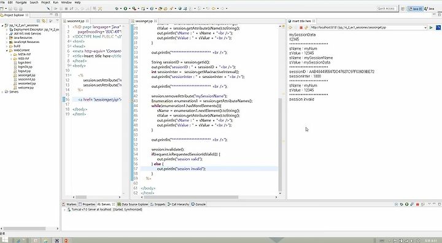Select welcome.jsp in Project Explorer
Viewport: 442px width, 243px height.
pos(26,88)
